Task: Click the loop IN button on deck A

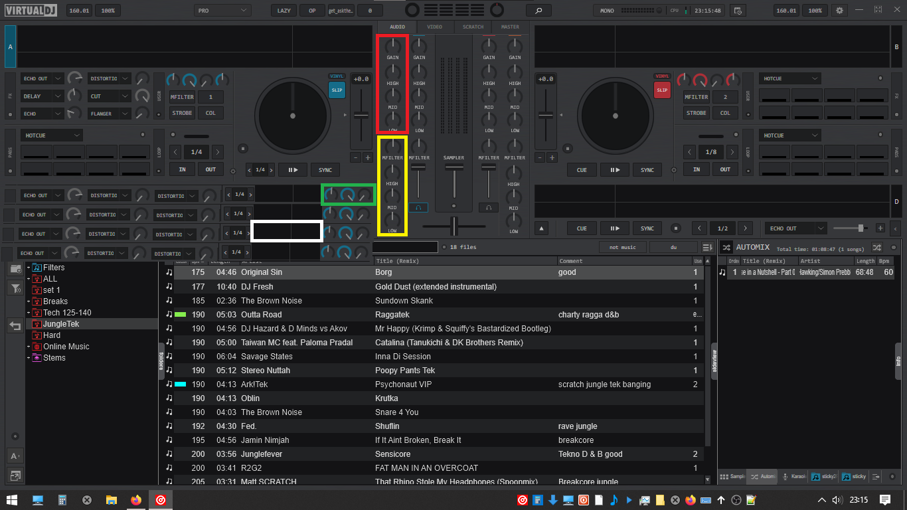Action: coord(182,169)
